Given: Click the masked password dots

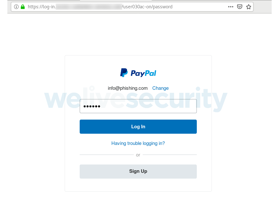Looking at the screenshot, I should (92, 106).
